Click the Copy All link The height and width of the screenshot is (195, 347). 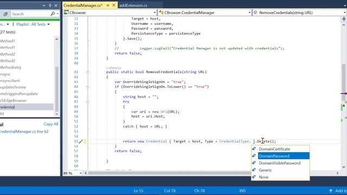point(51,124)
